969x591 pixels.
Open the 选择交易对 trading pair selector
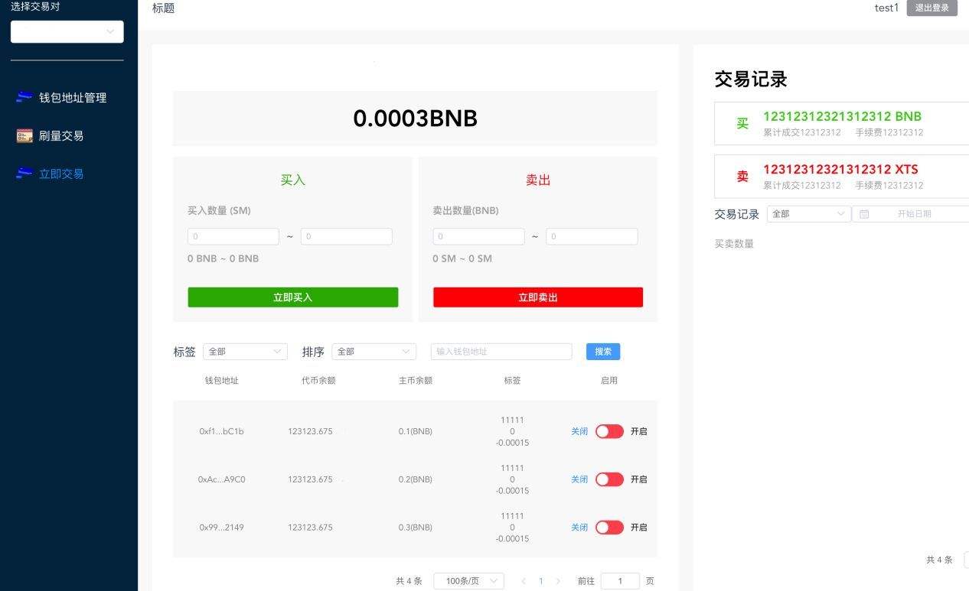[x=67, y=31]
